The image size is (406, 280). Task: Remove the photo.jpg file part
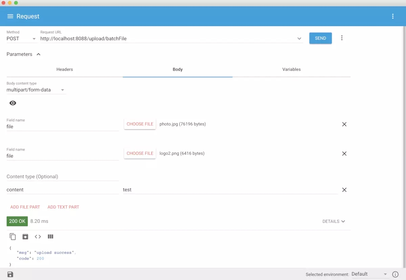click(344, 124)
